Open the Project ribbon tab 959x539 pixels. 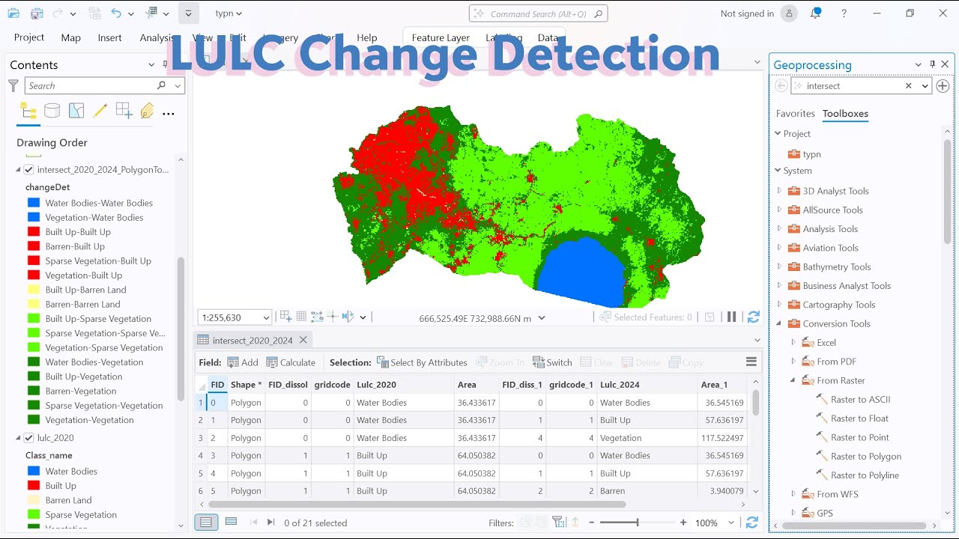pos(29,37)
